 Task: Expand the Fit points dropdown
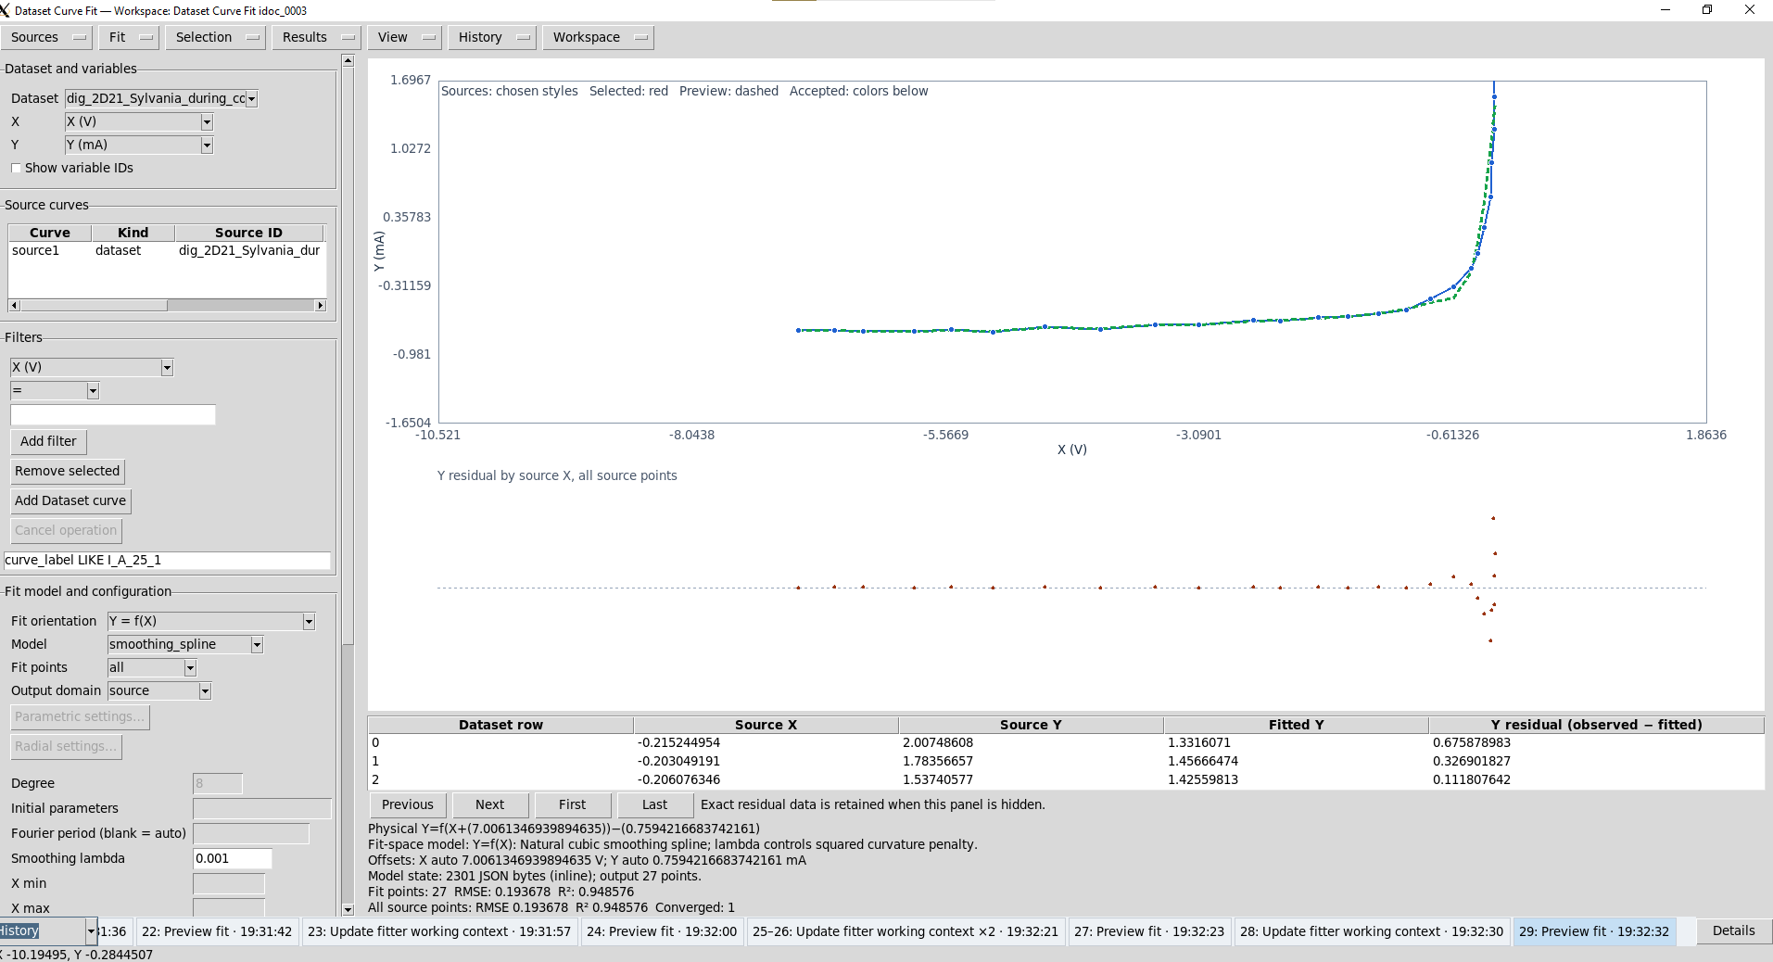(190, 667)
